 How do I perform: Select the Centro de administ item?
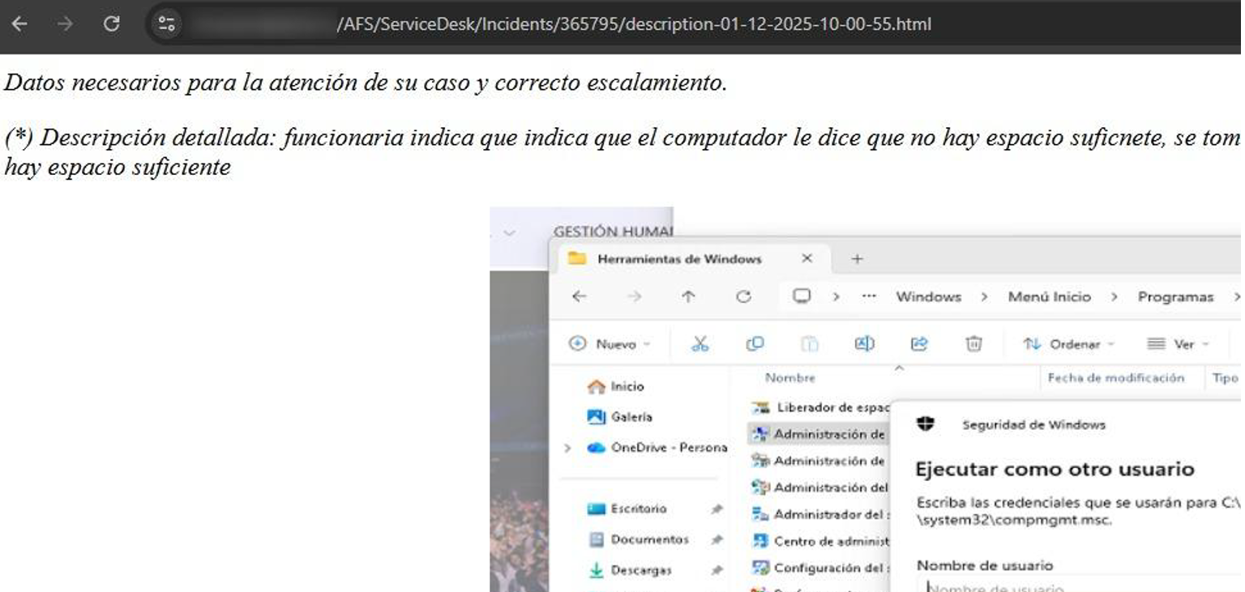point(819,541)
